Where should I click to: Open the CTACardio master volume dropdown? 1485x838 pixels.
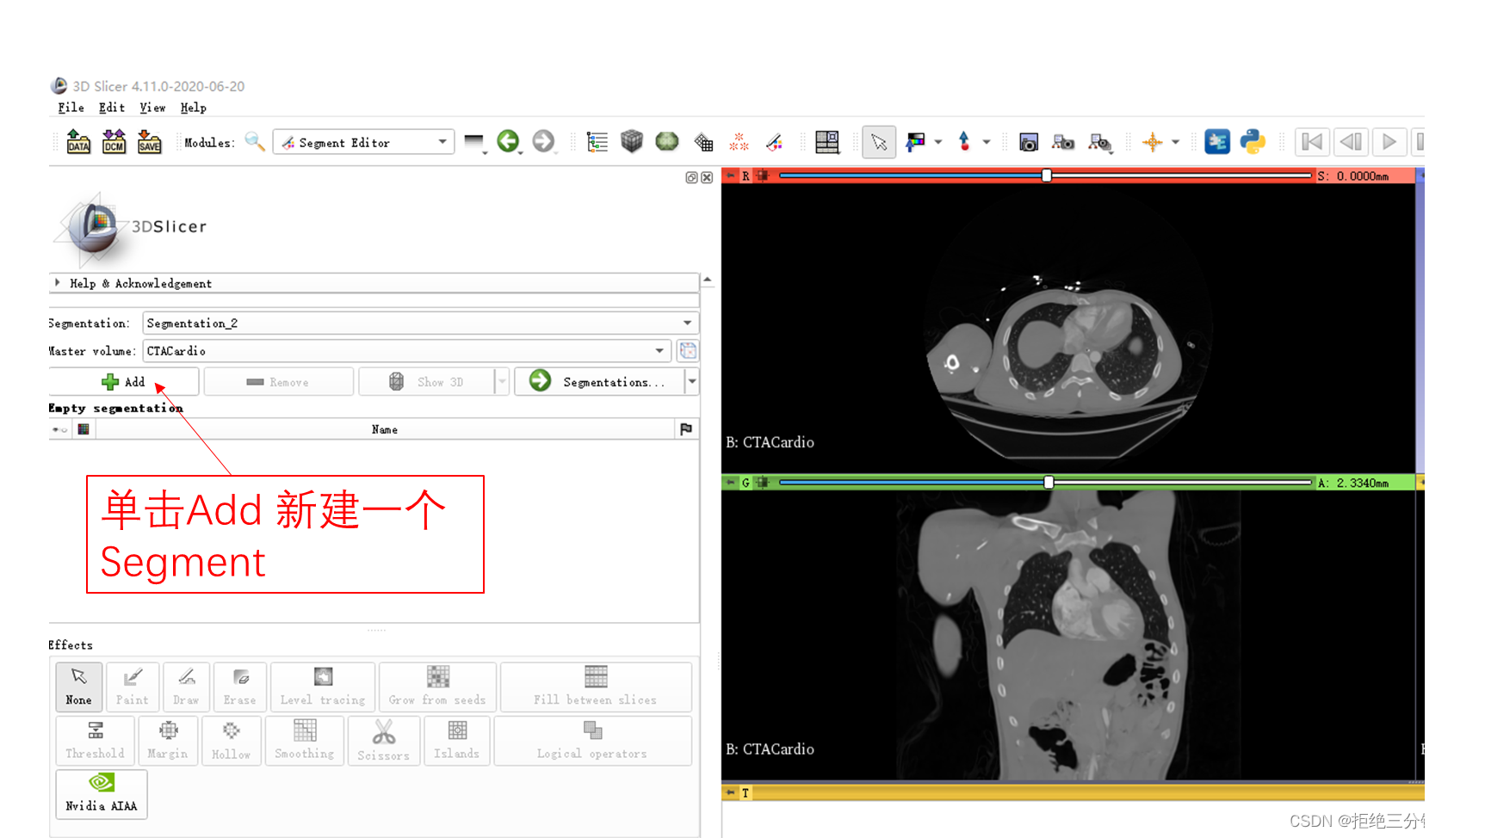click(406, 350)
